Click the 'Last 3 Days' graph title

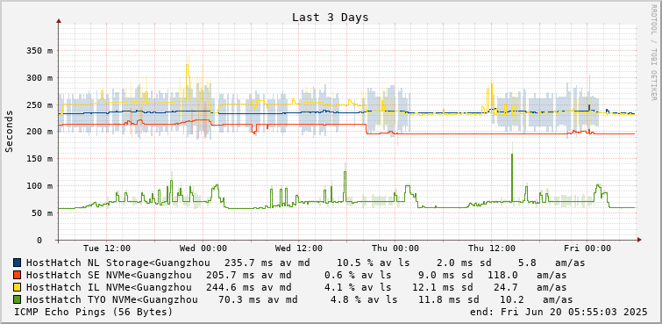click(x=331, y=18)
